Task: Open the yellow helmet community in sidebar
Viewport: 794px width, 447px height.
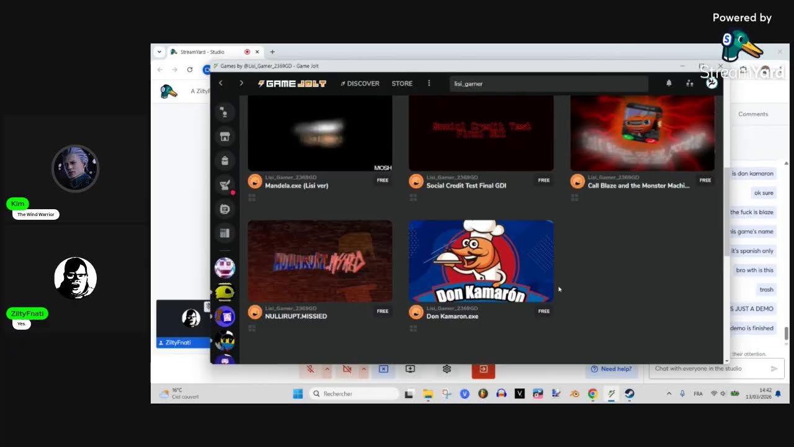Action: coord(225,292)
